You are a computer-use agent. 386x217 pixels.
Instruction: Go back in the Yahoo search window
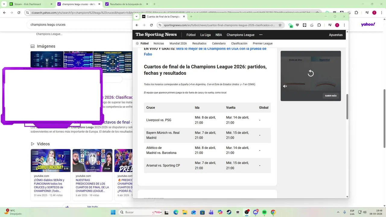5,13
